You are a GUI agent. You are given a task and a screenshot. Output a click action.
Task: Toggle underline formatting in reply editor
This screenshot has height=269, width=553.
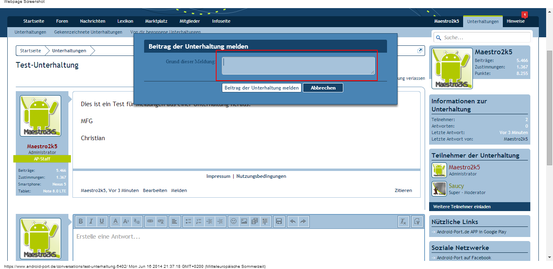tap(102, 221)
